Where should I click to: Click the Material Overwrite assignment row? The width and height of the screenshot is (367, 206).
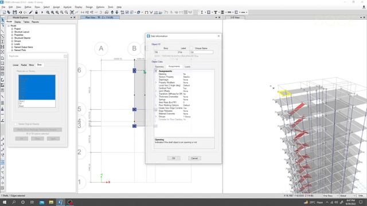pyautogui.click(x=184, y=114)
